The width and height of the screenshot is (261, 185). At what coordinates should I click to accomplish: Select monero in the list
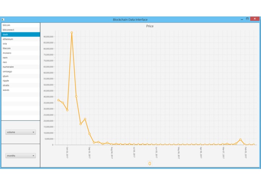point(21,53)
